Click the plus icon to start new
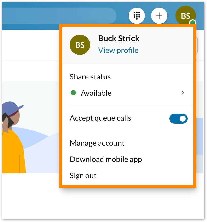The width and height of the screenshot is (207, 222). (159, 16)
